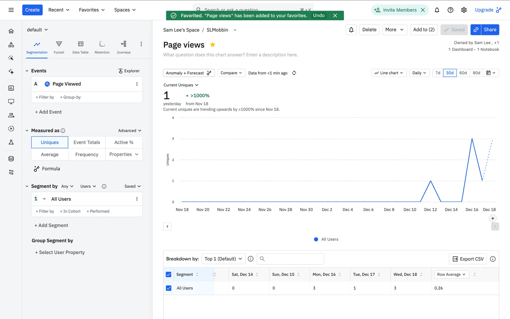Click the chart alert bell icon
Image resolution: width=510 pixels, height=319 pixels.
point(351,30)
